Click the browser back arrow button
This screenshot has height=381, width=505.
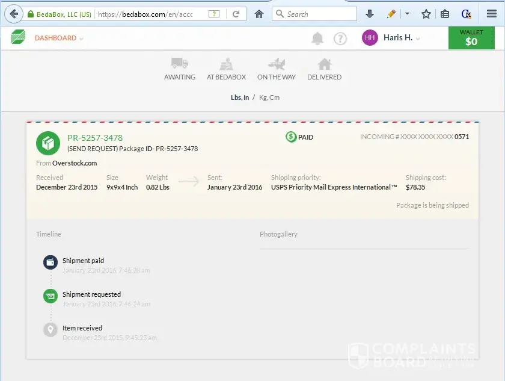click(14, 14)
